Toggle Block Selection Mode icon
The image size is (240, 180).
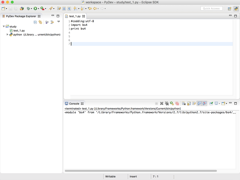point(64,9)
